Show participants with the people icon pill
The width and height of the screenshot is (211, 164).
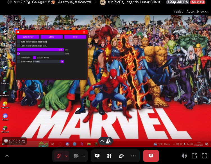coord(106,141)
